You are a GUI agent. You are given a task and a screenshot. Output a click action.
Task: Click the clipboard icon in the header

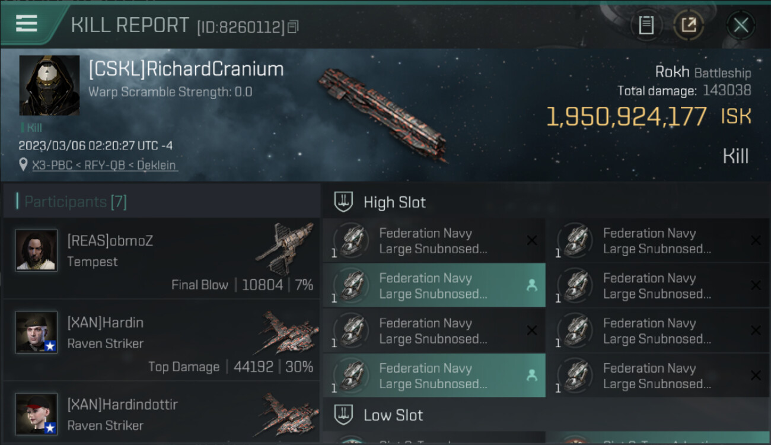pos(646,25)
